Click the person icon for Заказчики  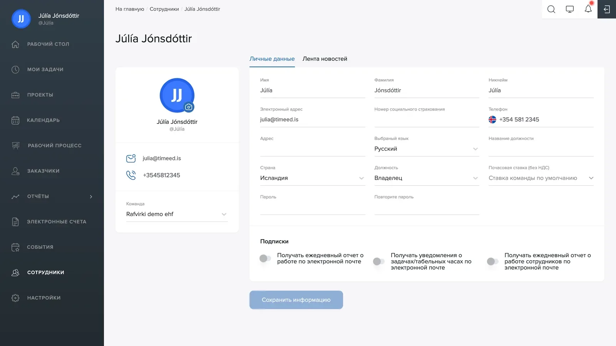[x=15, y=171]
